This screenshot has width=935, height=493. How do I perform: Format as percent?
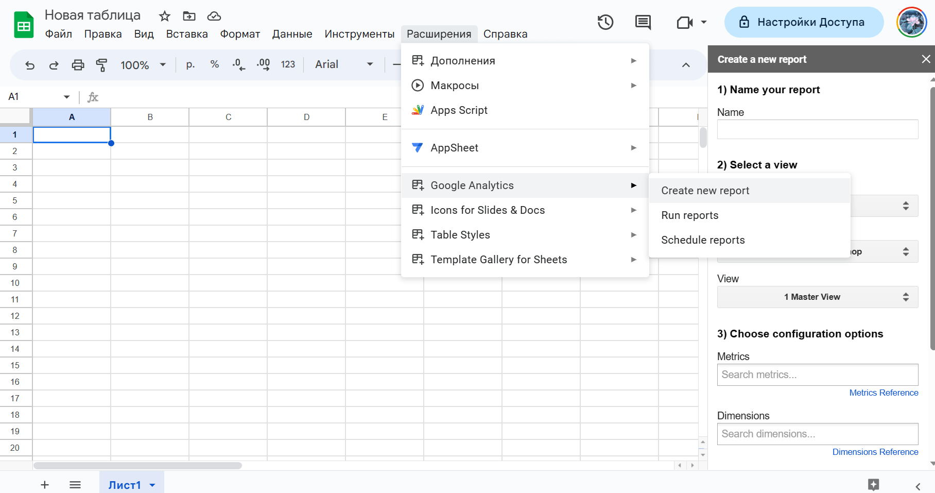215,64
